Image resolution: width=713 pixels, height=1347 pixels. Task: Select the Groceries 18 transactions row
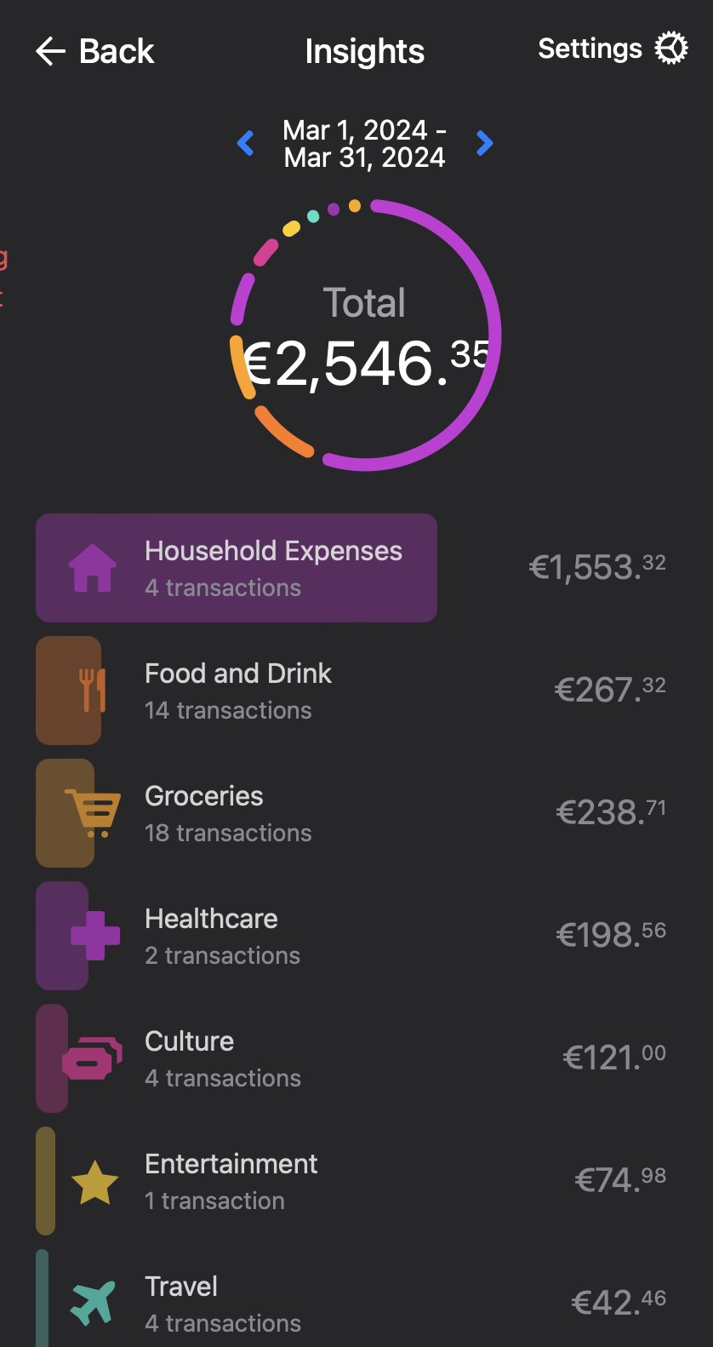coord(228,833)
